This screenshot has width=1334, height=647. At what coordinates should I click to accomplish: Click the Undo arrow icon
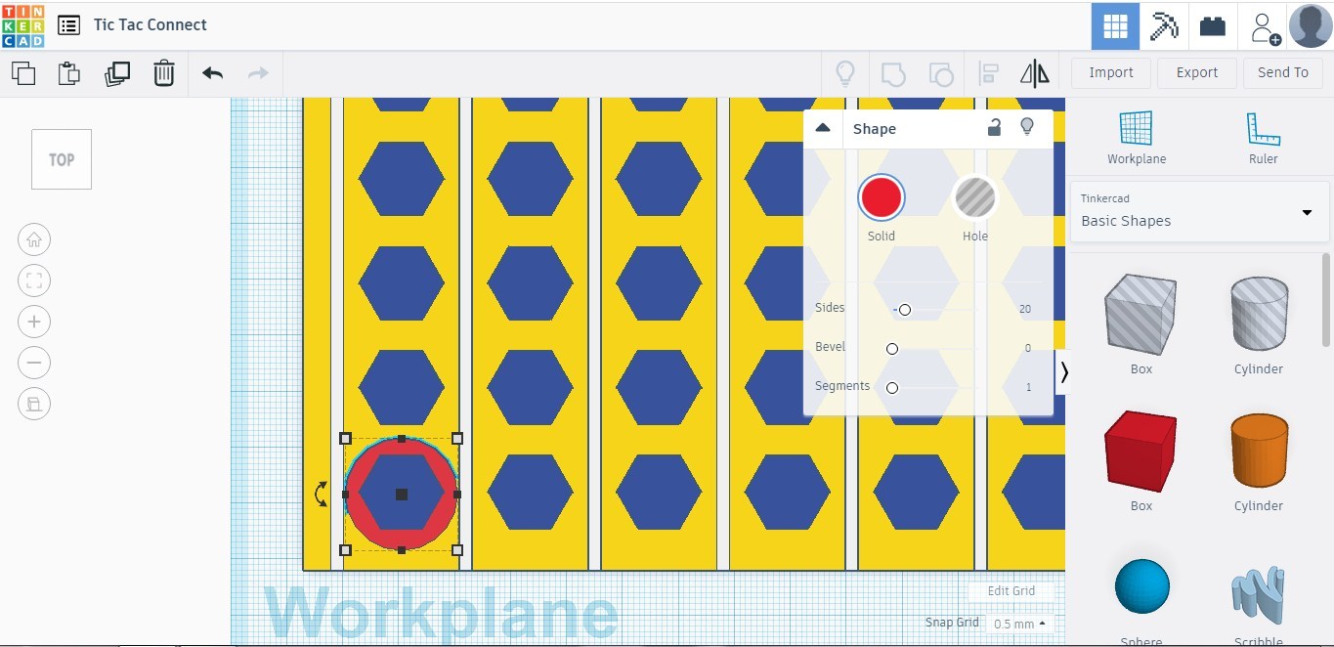(x=211, y=72)
